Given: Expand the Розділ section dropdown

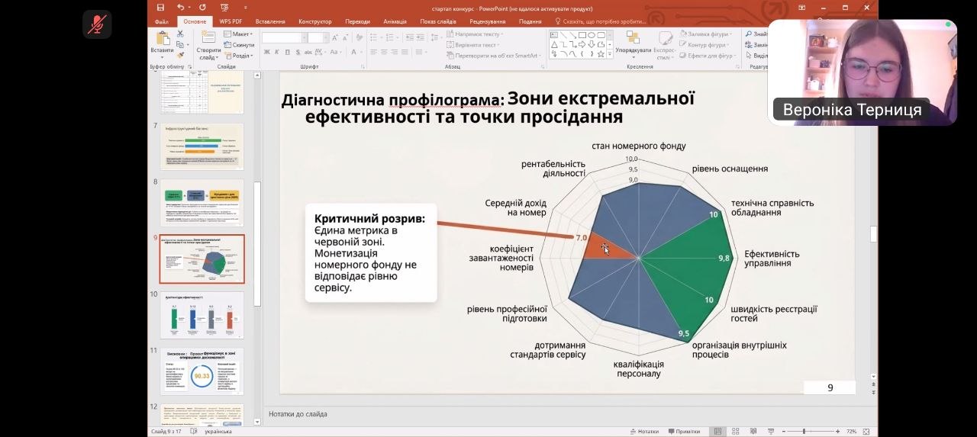Looking at the screenshot, I should pos(240,56).
